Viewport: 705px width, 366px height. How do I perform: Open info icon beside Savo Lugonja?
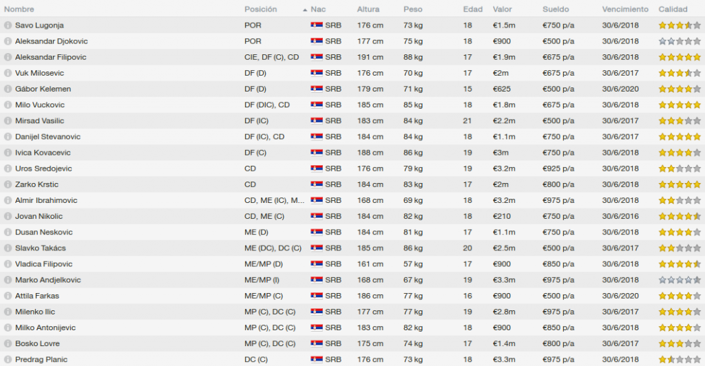(x=8, y=25)
